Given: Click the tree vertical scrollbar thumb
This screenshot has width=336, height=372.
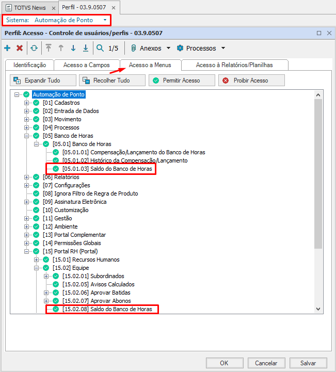Looking at the screenshot, I should click(318, 174).
